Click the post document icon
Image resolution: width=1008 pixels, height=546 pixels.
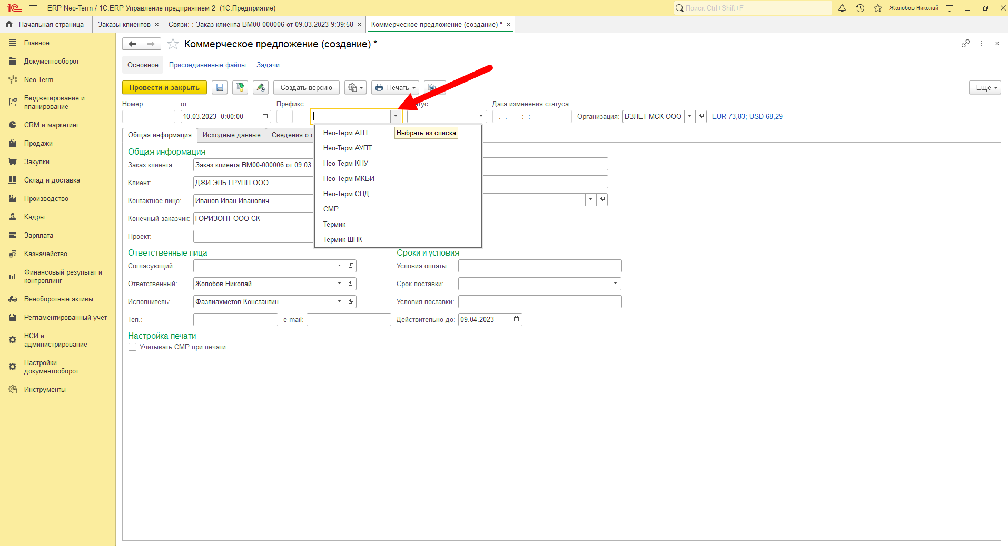click(240, 88)
